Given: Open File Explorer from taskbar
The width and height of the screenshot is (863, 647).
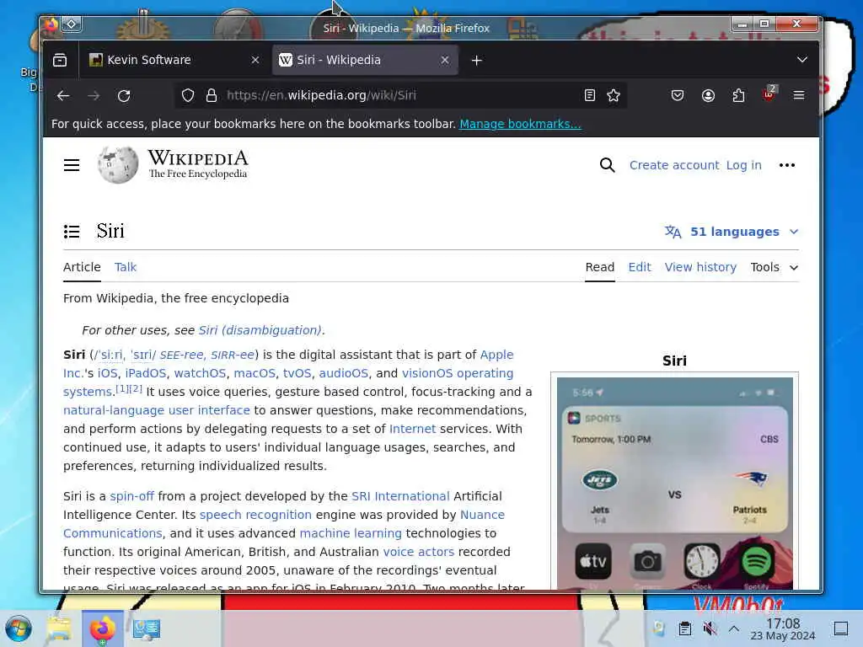Looking at the screenshot, I should (60, 628).
